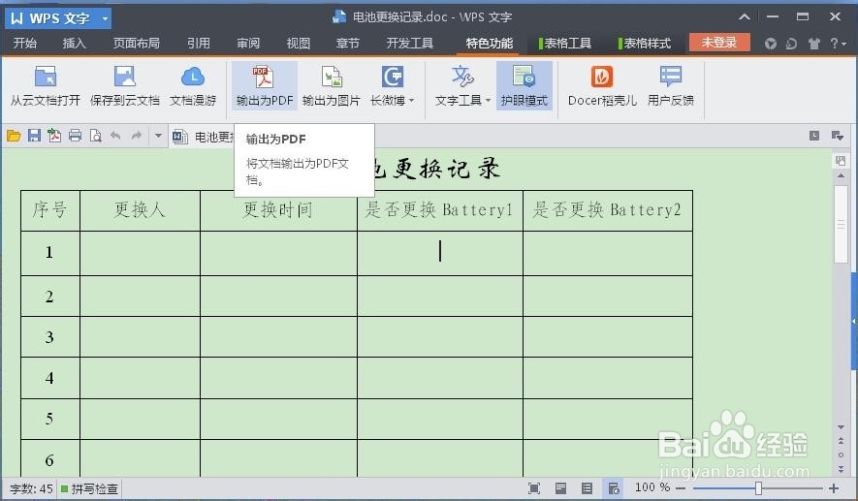Click 输出为图片 export as image

331,86
